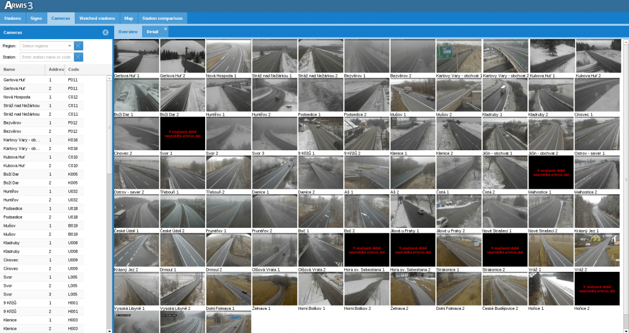Select the Olšová Vrata 1 camera thumbnail
This screenshot has height=333, width=629.
(x=275, y=250)
